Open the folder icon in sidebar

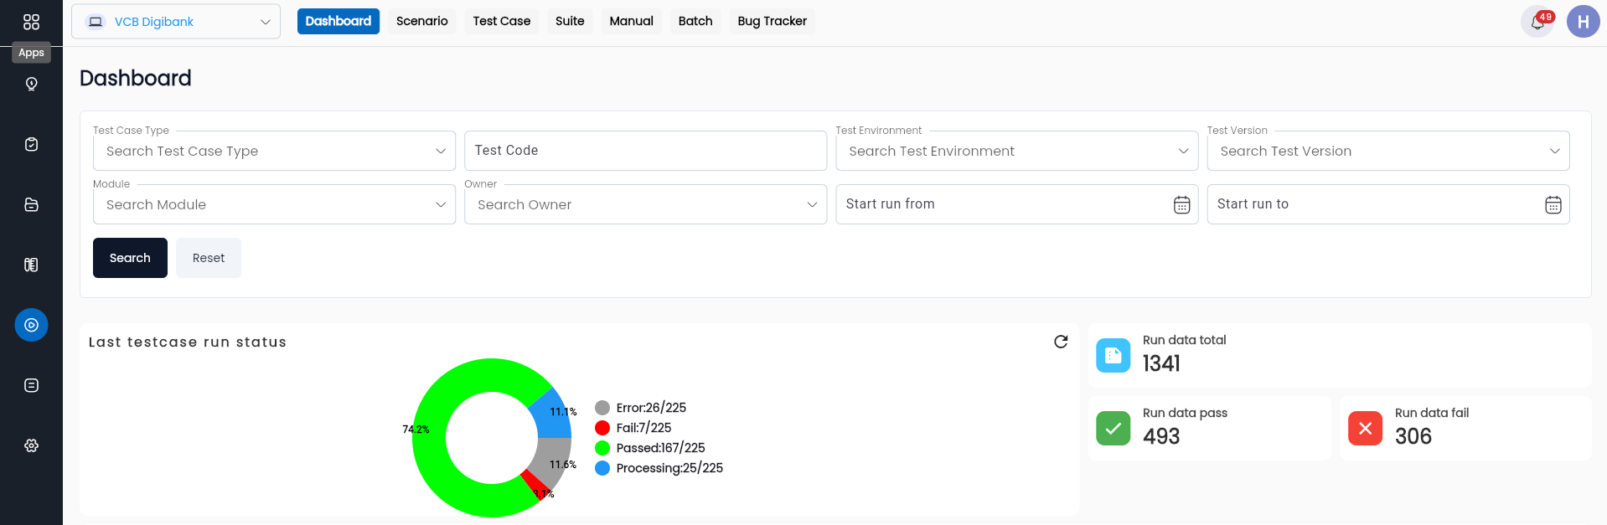click(31, 204)
